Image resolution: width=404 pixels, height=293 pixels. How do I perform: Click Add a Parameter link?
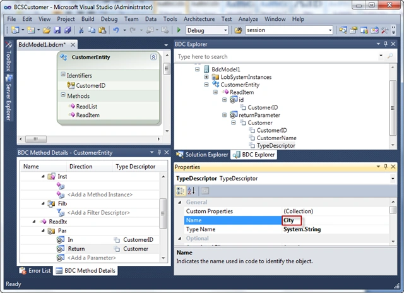(x=92, y=258)
